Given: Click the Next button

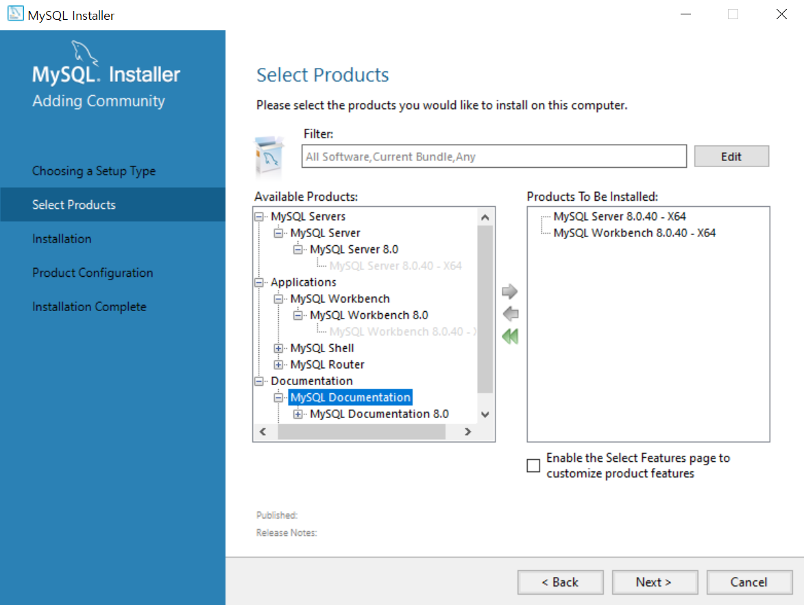Looking at the screenshot, I should click(x=655, y=582).
